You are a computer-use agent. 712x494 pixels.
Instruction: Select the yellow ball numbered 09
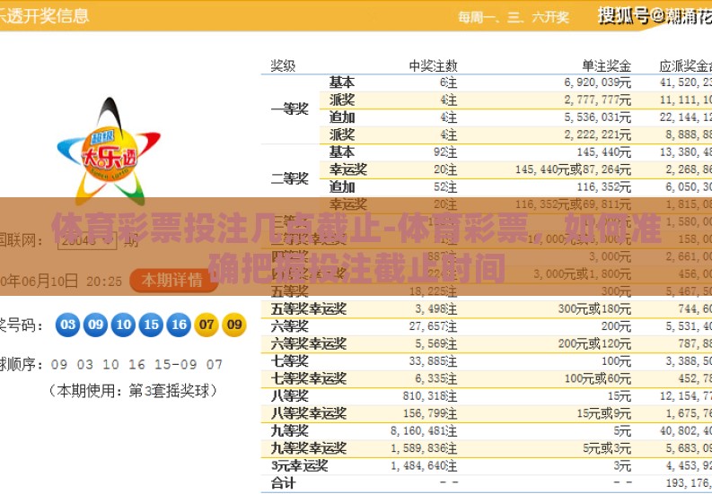coord(234,325)
